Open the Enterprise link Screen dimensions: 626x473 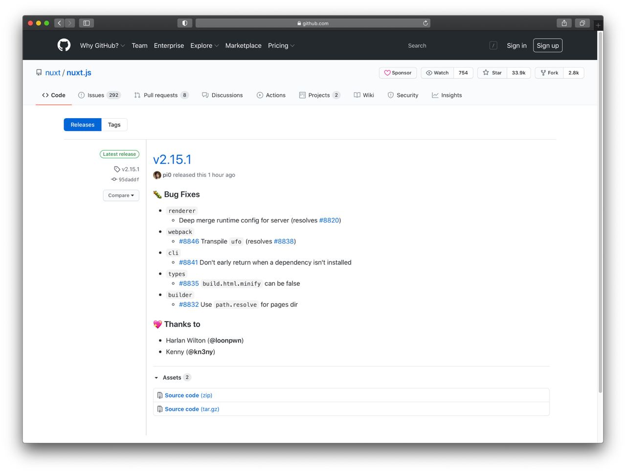169,45
